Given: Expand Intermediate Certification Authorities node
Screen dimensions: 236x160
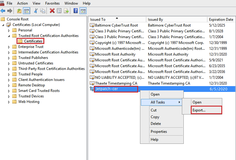Looking at the screenshot, I should [x=9, y=53].
